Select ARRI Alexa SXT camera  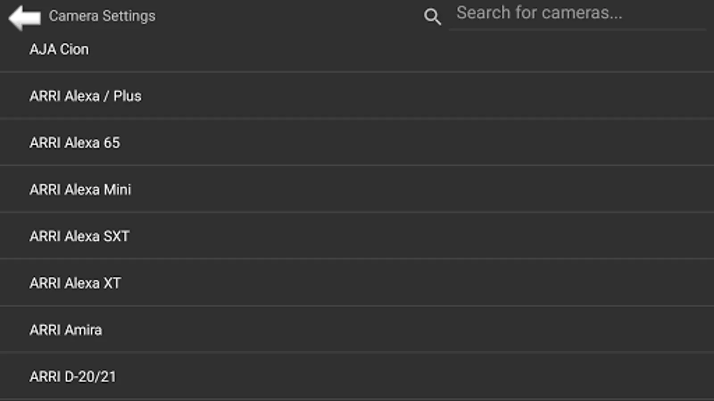[x=357, y=236]
